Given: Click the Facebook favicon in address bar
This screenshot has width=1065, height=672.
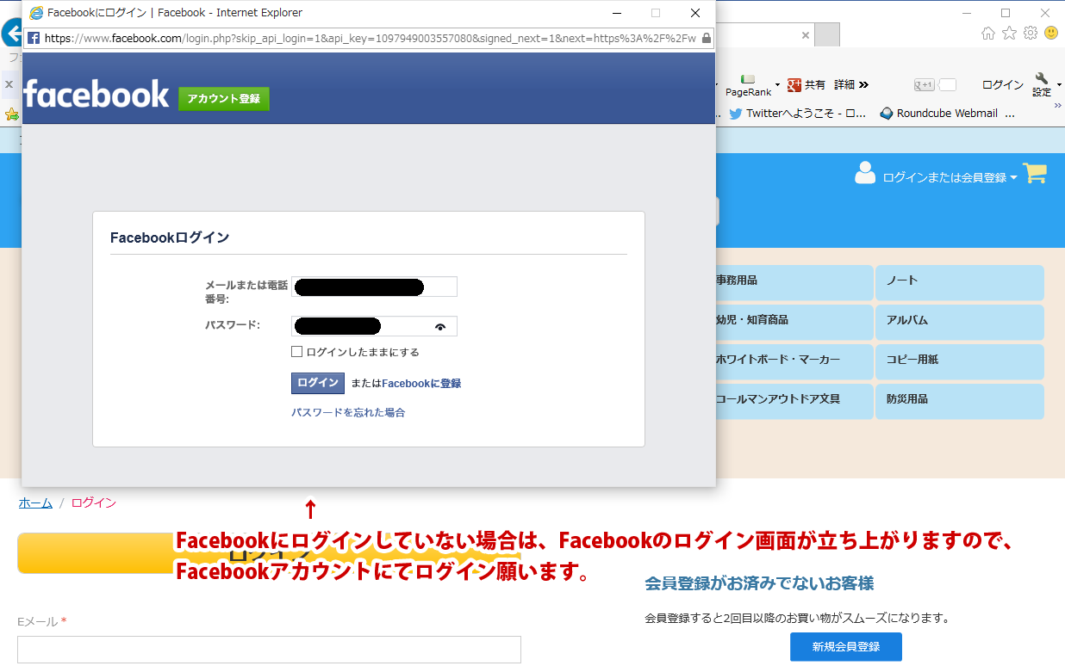Looking at the screenshot, I should (34, 38).
